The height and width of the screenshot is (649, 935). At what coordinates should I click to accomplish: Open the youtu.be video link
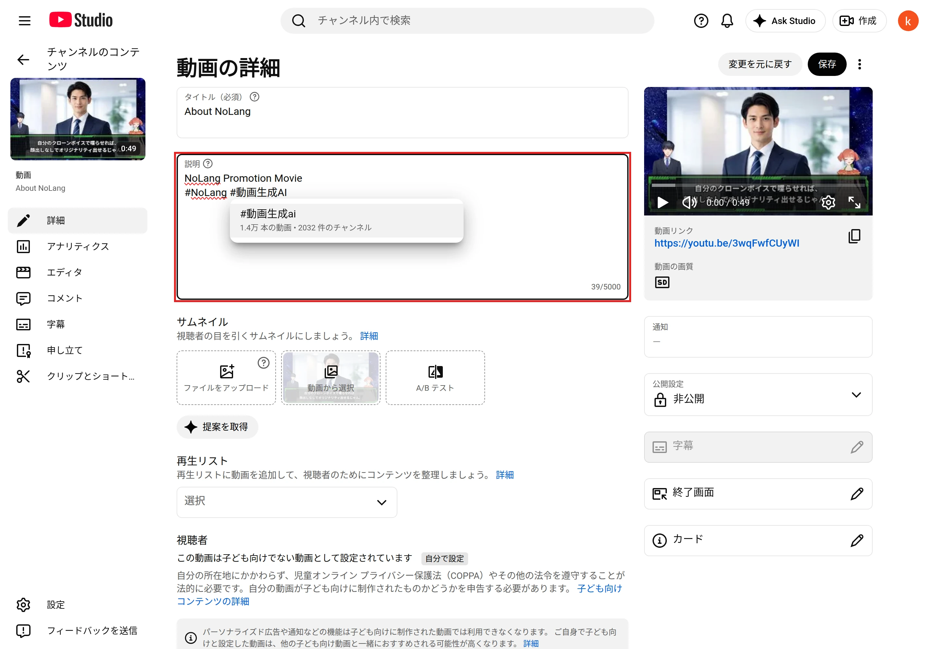[x=726, y=243]
